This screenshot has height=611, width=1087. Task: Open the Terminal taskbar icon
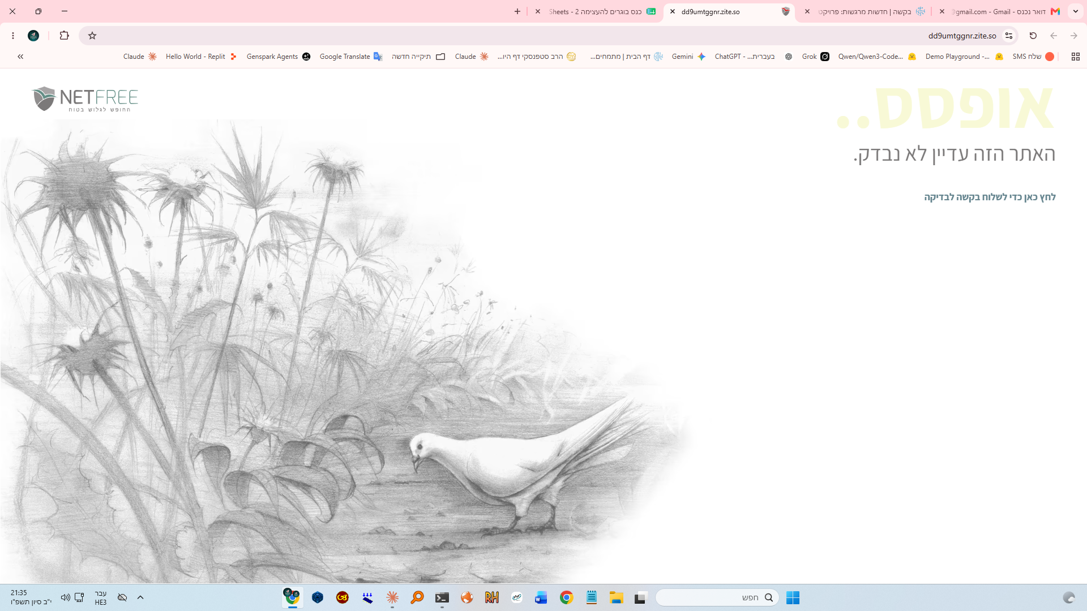point(442,597)
